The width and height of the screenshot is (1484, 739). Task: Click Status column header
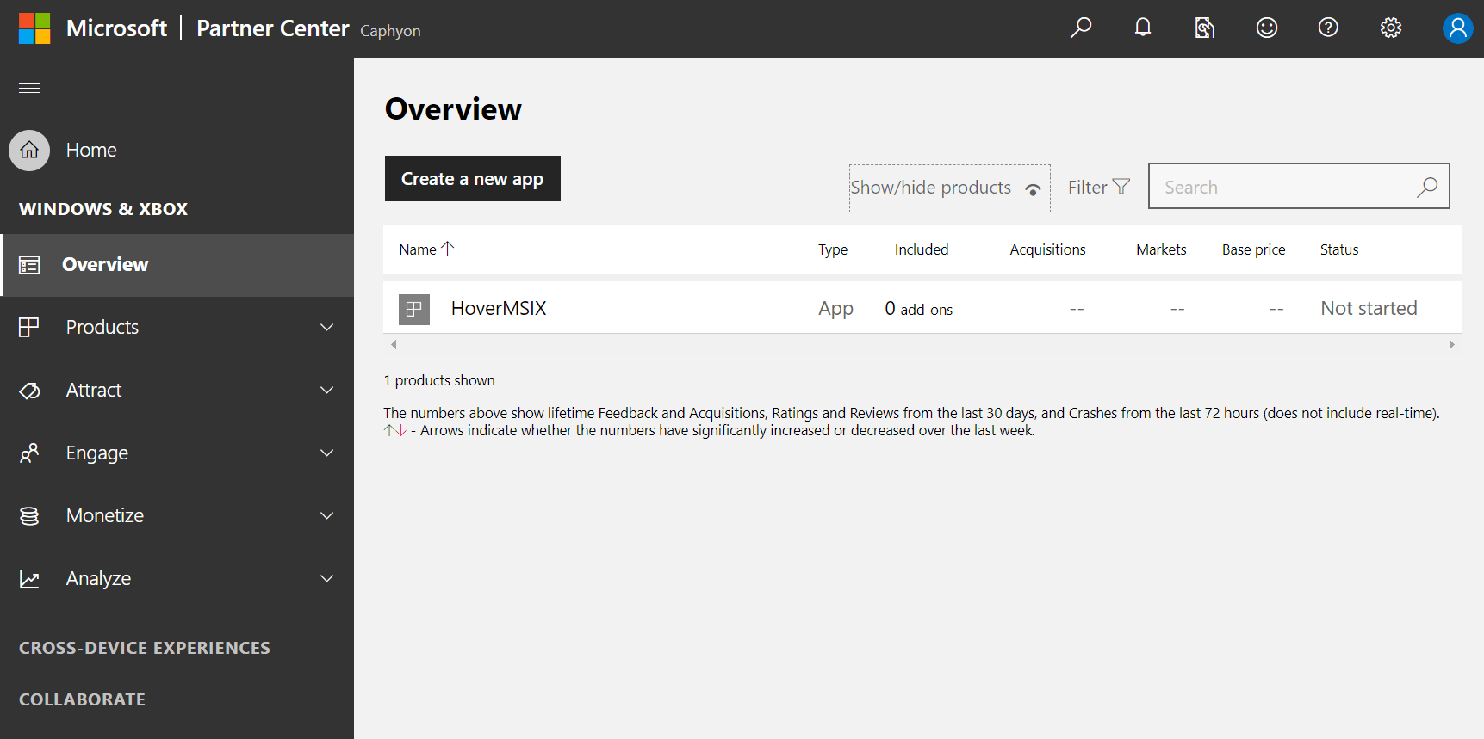click(x=1339, y=249)
